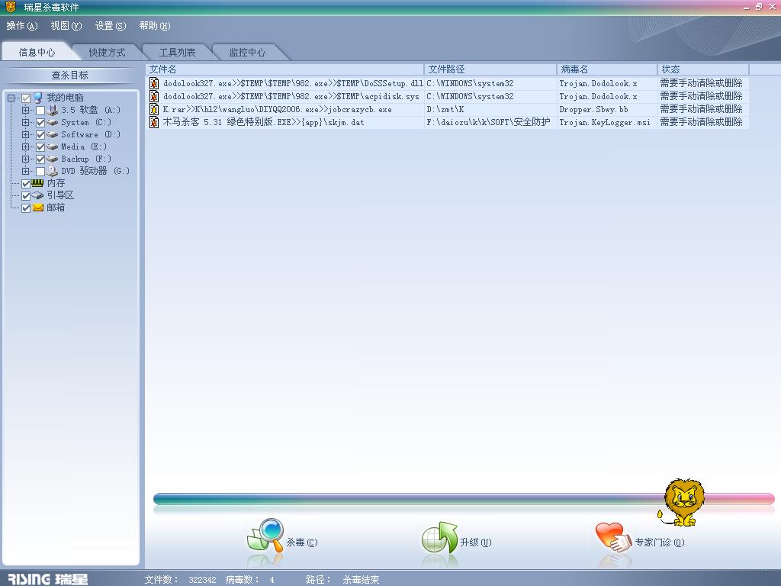Check the DVD 驱动器 (G:) checkbox
The height and width of the screenshot is (586, 781).
(40, 172)
